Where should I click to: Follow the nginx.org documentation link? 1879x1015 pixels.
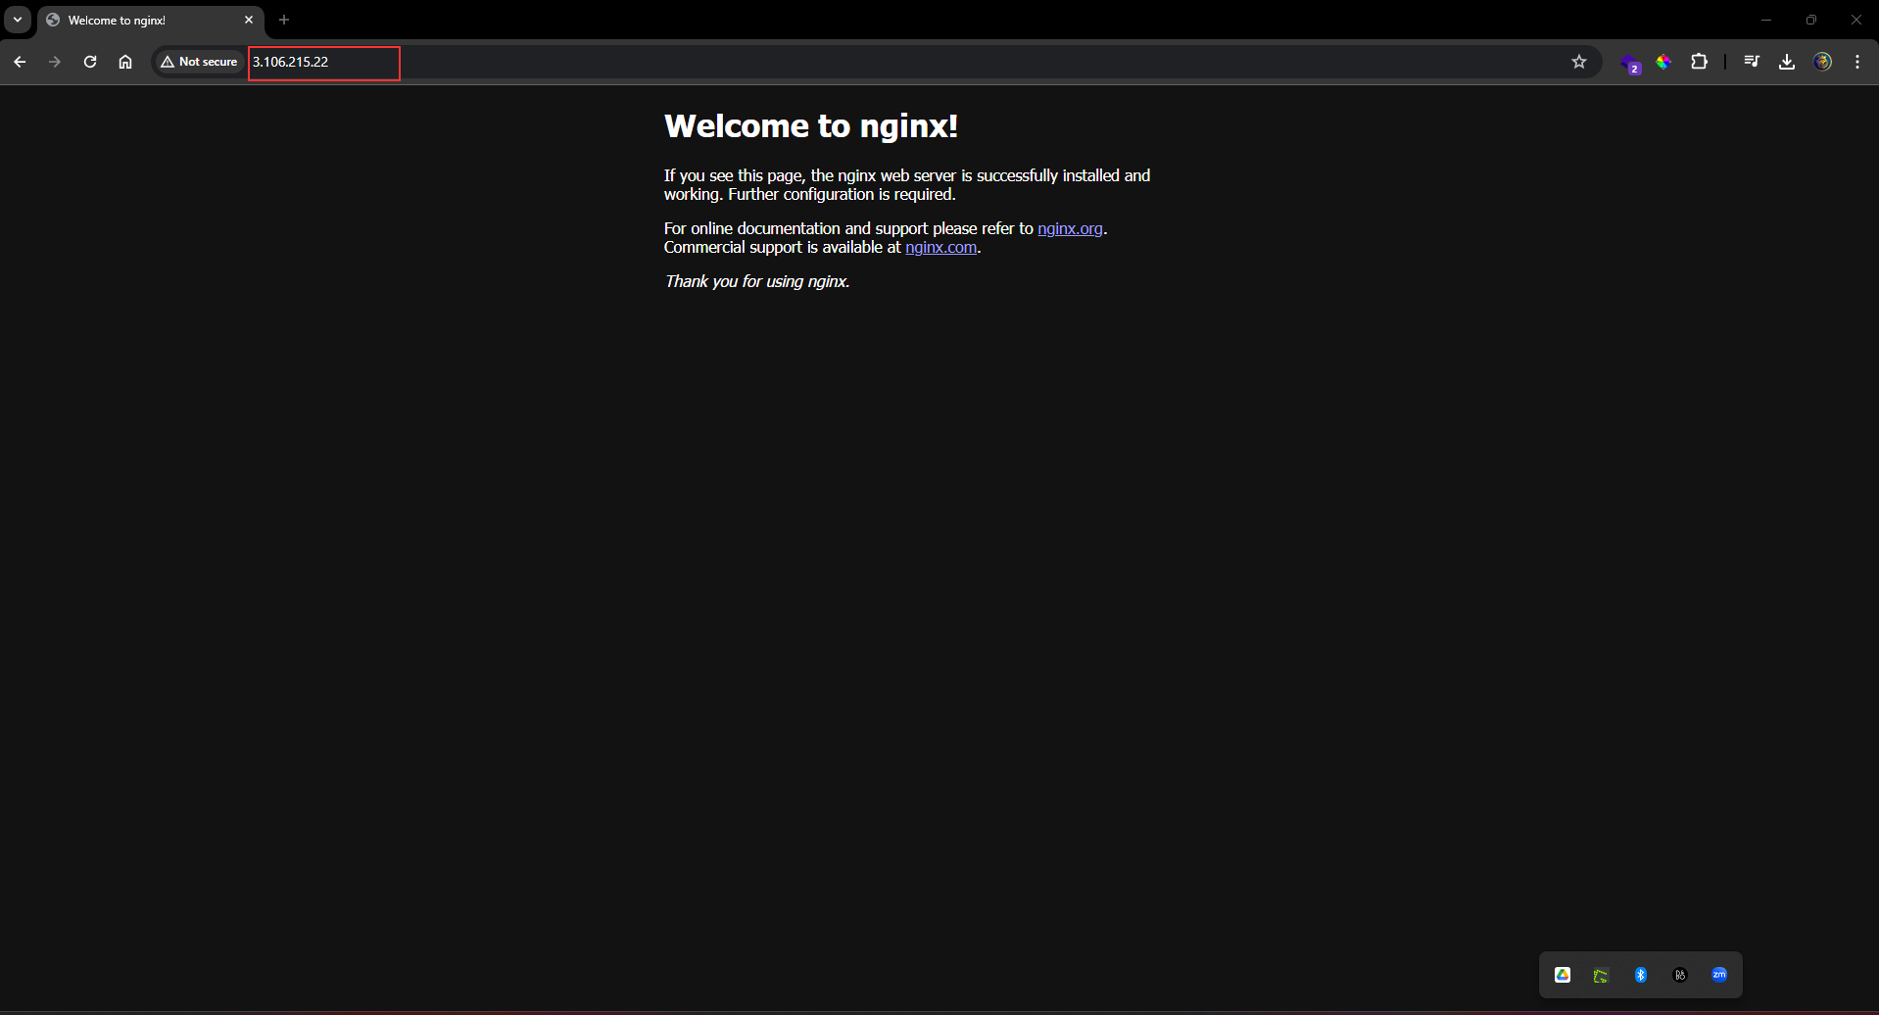tap(1070, 228)
